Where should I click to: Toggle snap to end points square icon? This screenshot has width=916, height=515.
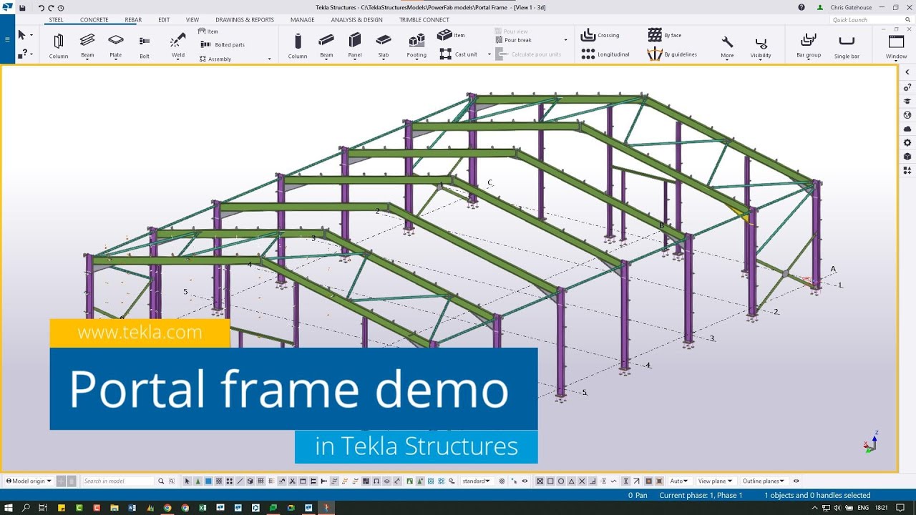[x=550, y=481]
